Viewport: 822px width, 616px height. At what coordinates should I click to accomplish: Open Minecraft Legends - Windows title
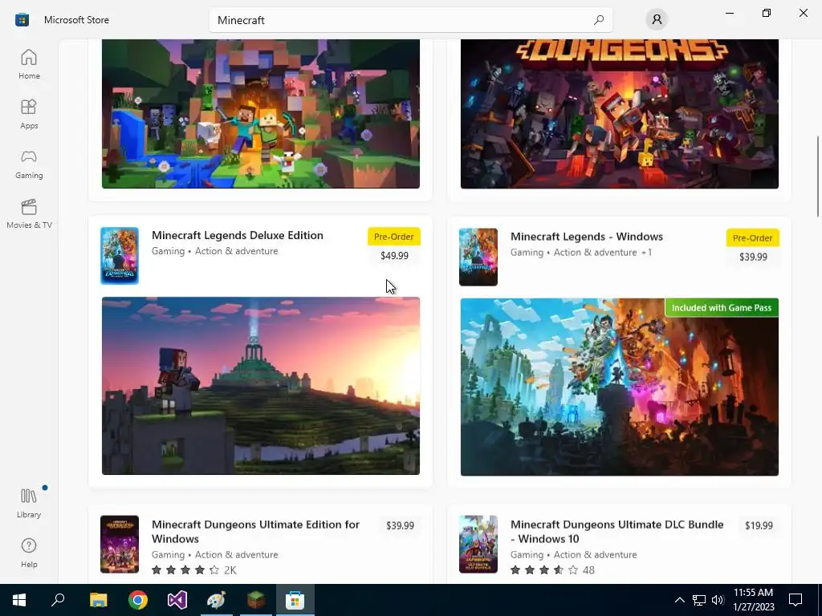click(587, 237)
